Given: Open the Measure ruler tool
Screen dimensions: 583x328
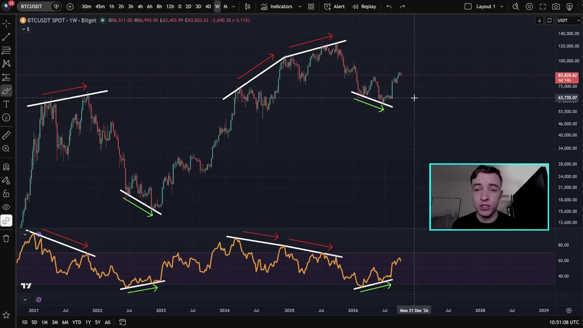Looking at the screenshot, I should pos(6,135).
